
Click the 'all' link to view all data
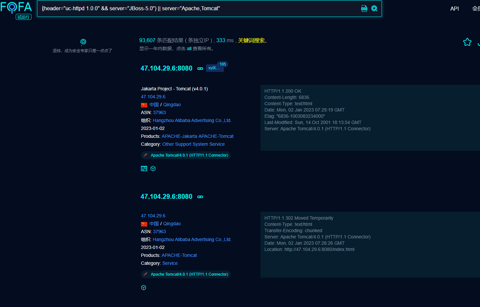189,48
